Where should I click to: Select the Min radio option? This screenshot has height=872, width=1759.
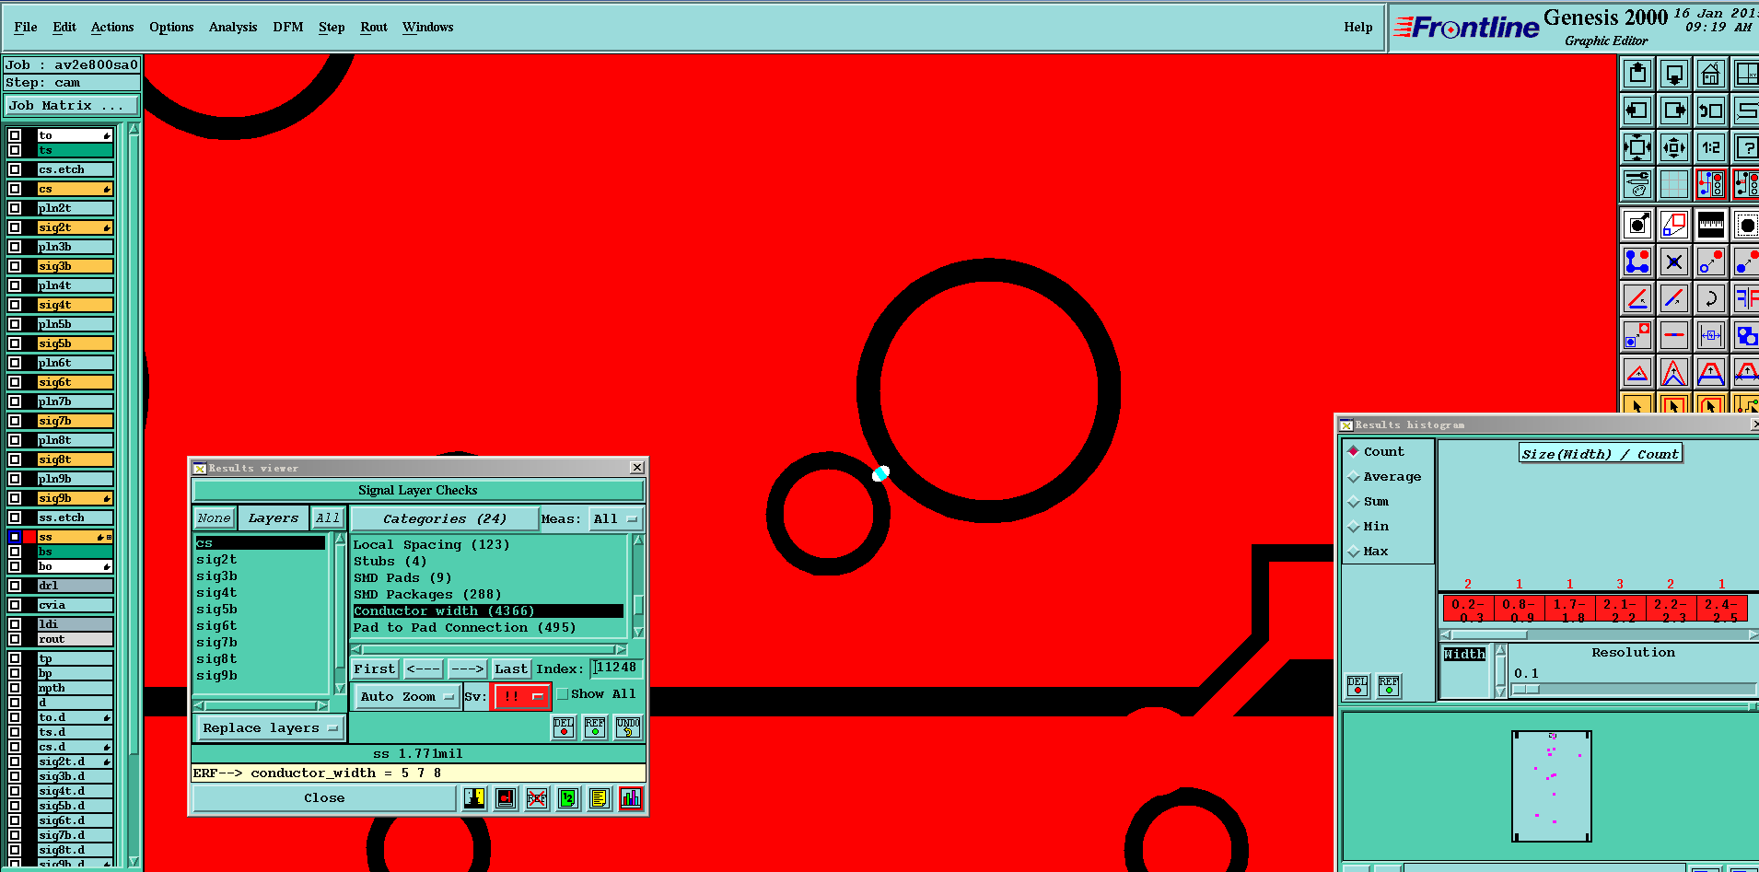[1354, 527]
